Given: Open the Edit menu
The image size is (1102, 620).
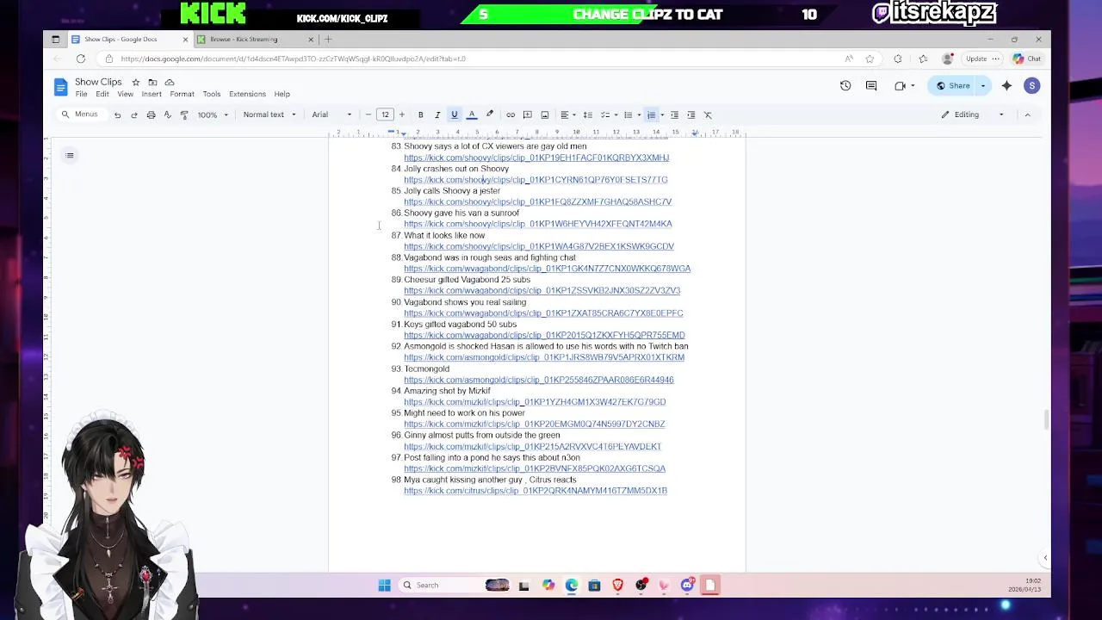Looking at the screenshot, I should pos(102,94).
